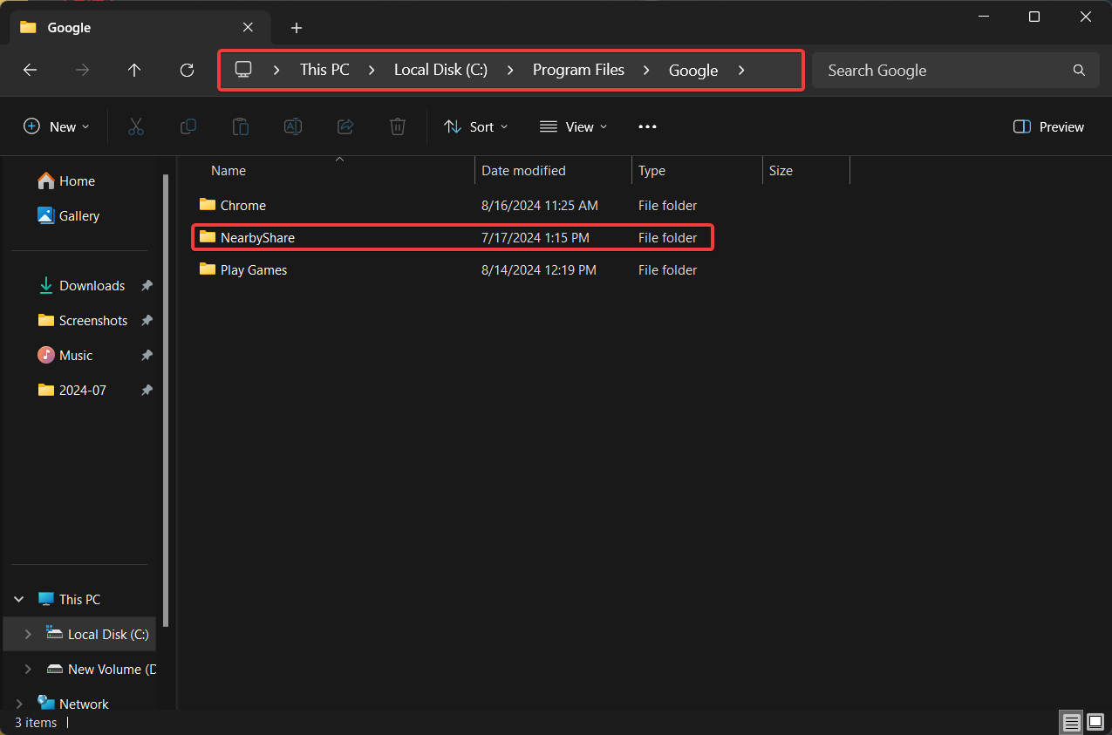Viewport: 1112px width, 735px height.
Task: Expand the Network tree node
Action: 18,704
